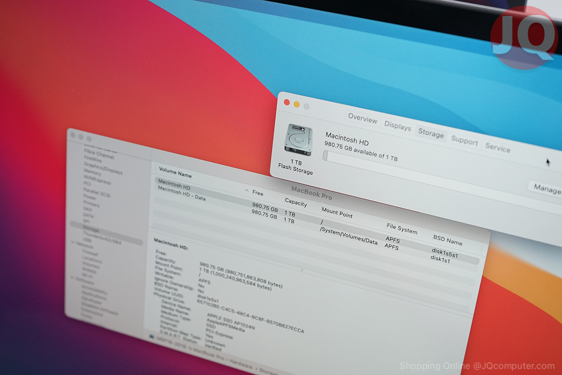
Task: Click the BSD Name column header
Action: (448, 240)
